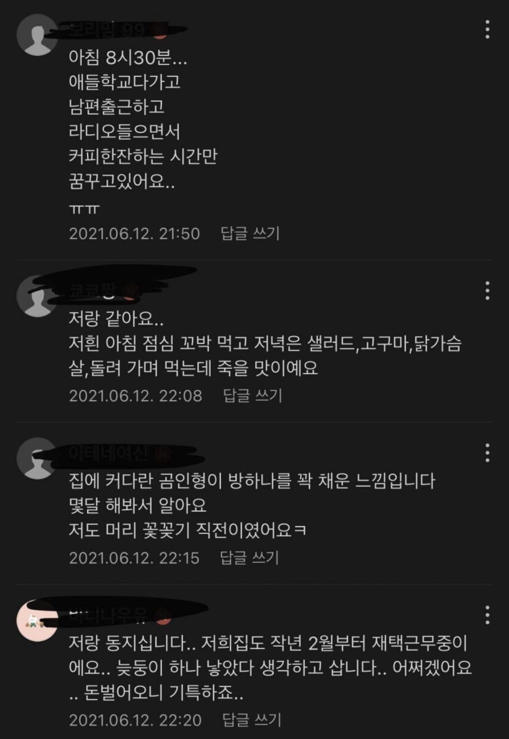Image resolution: width=509 pixels, height=739 pixels.
Task: Tap the timestamp 2021.06.12. 21:50
Action: tap(134, 233)
